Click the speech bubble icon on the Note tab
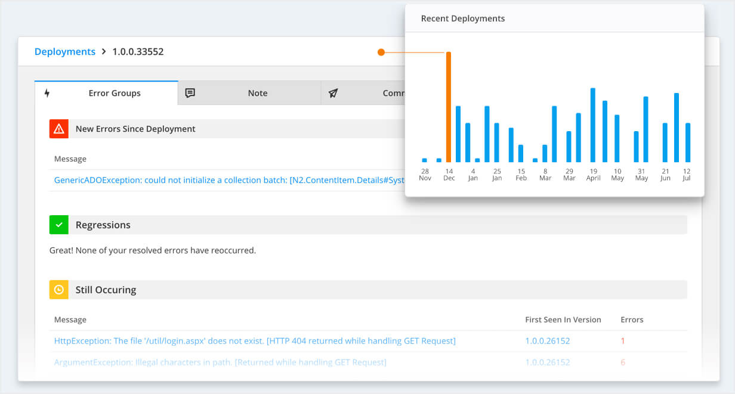This screenshot has height=394, width=735. point(190,93)
